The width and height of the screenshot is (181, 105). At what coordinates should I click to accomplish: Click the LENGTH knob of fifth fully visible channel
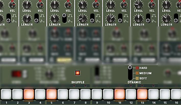[139, 19]
